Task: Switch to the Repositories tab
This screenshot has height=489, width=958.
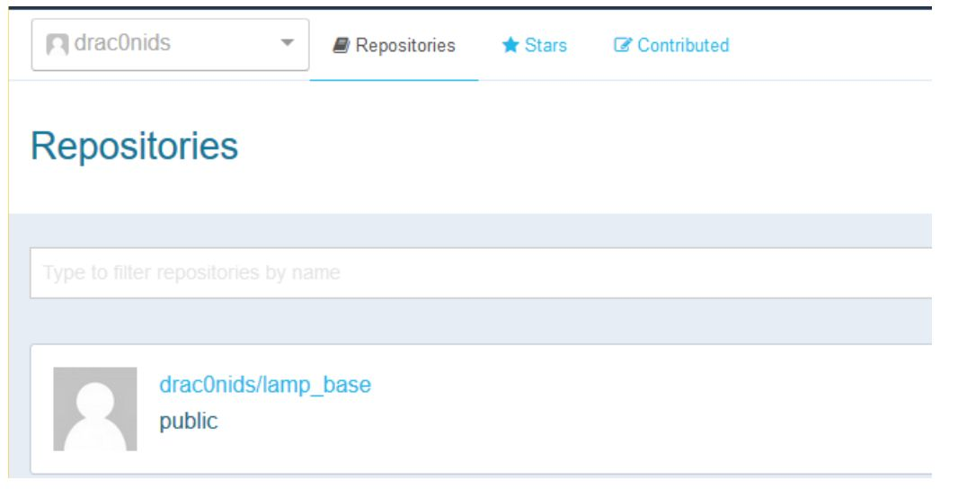Action: [x=395, y=45]
